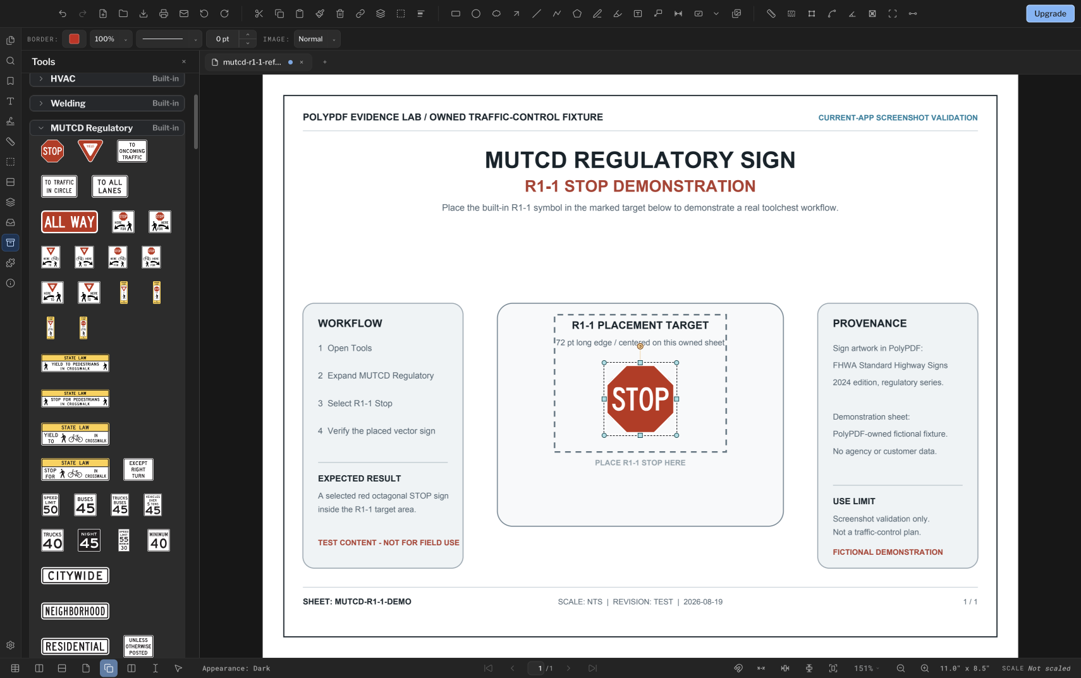Select the Pencil freehand tool
This screenshot has height=678, width=1081.
coord(597,13)
